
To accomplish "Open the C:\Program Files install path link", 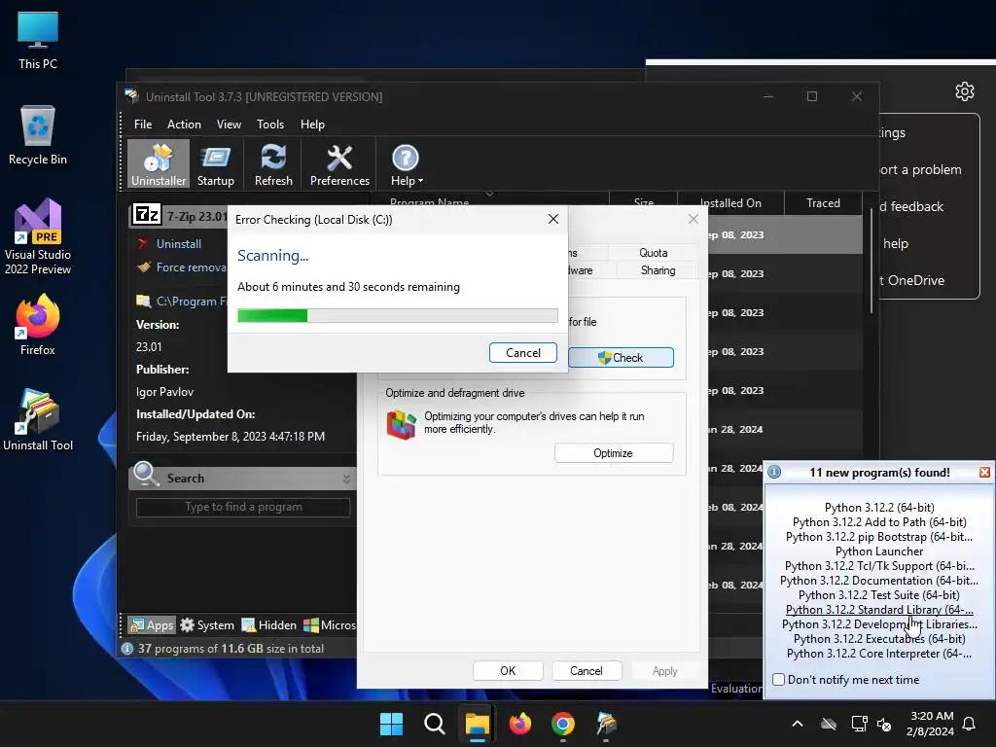I will pos(192,302).
